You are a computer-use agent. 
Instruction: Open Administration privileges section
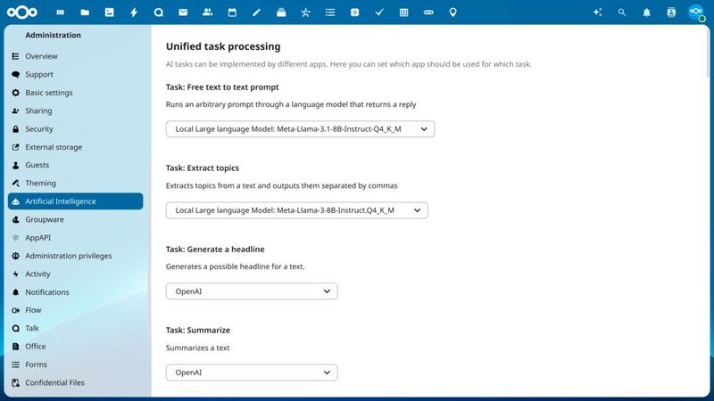tap(75, 256)
